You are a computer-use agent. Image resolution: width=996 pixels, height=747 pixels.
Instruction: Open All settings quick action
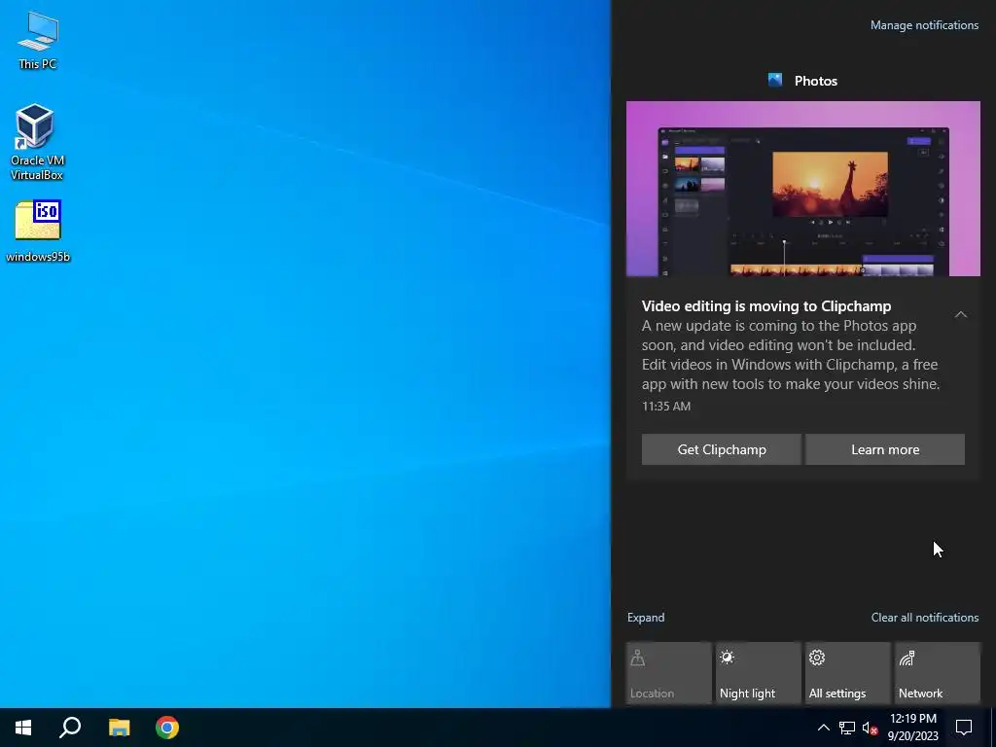point(848,673)
